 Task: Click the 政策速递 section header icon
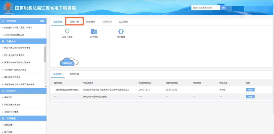(x=3, y=118)
